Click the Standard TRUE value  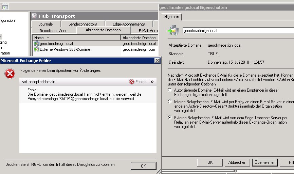(213, 54)
